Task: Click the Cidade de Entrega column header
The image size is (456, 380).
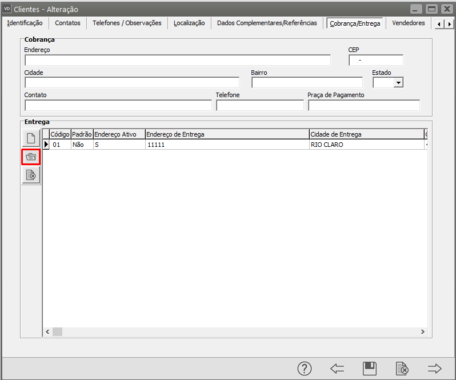Action: click(366, 134)
